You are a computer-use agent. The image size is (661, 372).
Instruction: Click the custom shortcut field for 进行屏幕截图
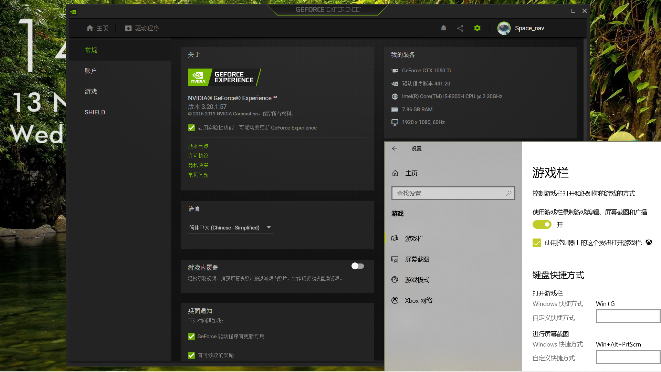tap(628, 357)
